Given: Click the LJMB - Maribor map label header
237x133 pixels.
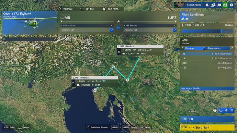Looking at the screenshot, I should pos(140,46).
